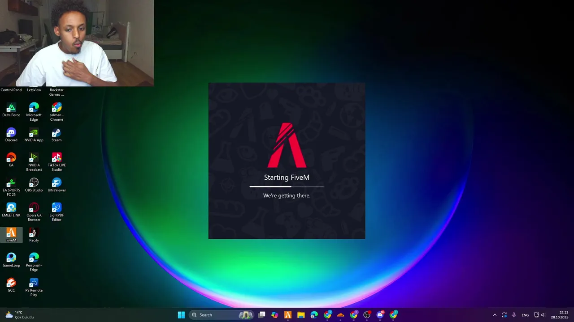Open the taskbar Chrome icon with teal badge
This screenshot has width=574, height=322.
pyautogui.click(x=393, y=315)
